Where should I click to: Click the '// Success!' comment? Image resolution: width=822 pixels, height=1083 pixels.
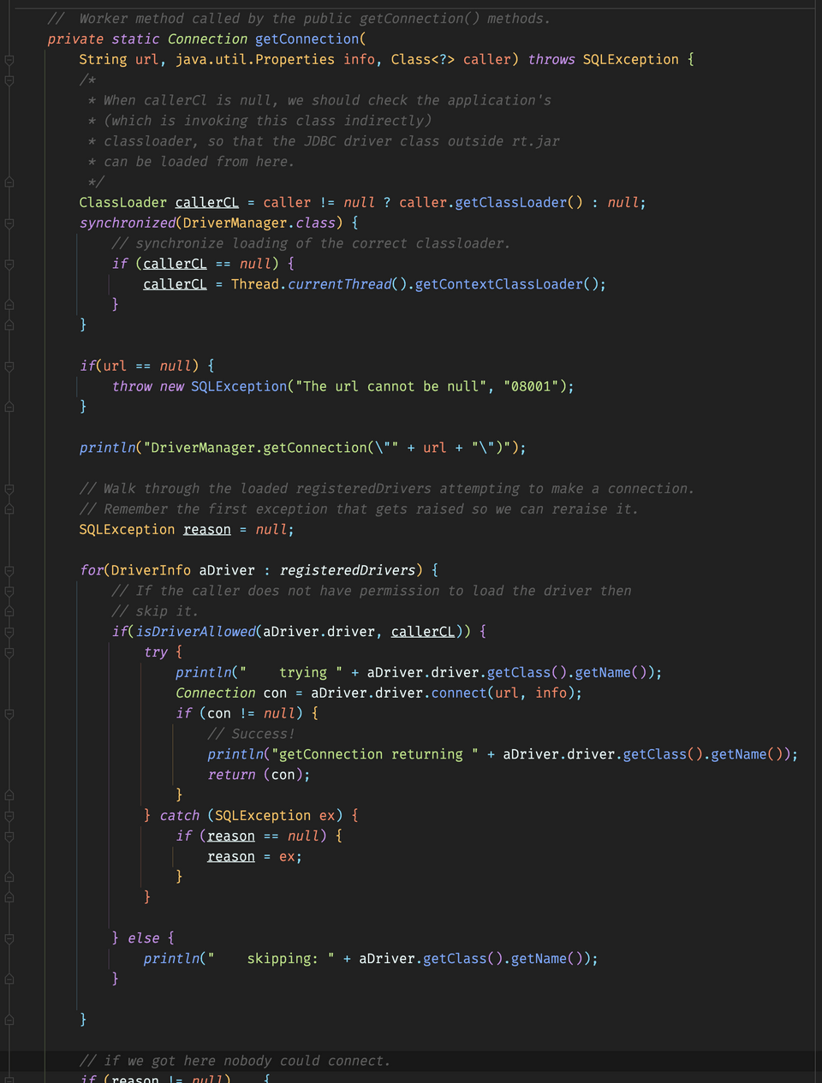pyautogui.click(x=251, y=735)
